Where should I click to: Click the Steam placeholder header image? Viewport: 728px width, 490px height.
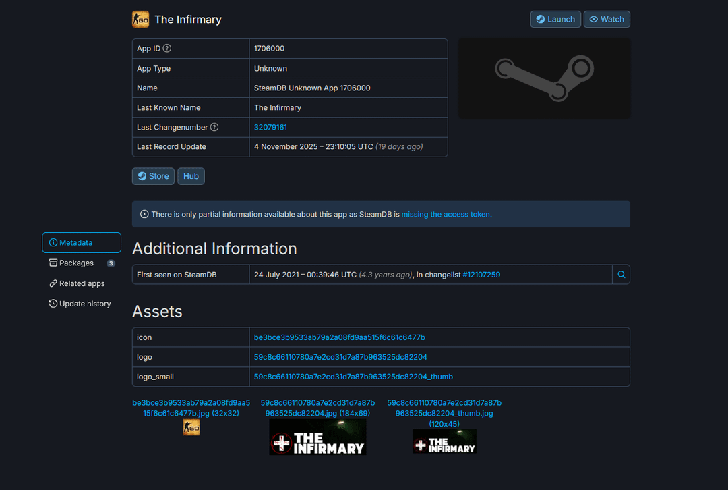tap(544, 78)
